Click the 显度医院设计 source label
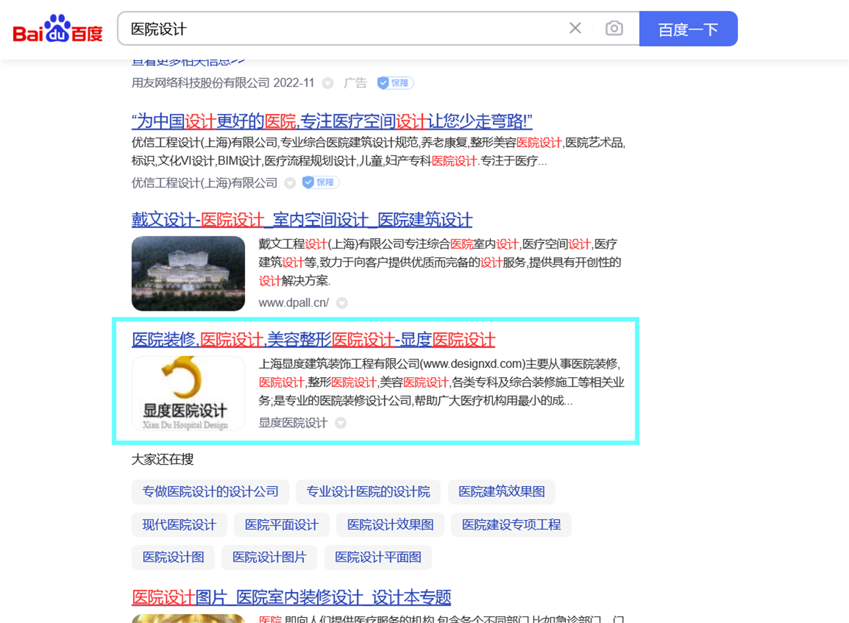Screen dimensions: 849x623 coord(293,423)
